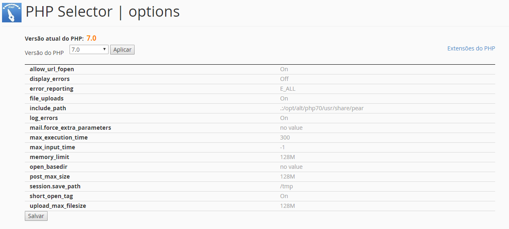The image size is (509, 229).
Task: Click the Salvar button
Action: 36,216
